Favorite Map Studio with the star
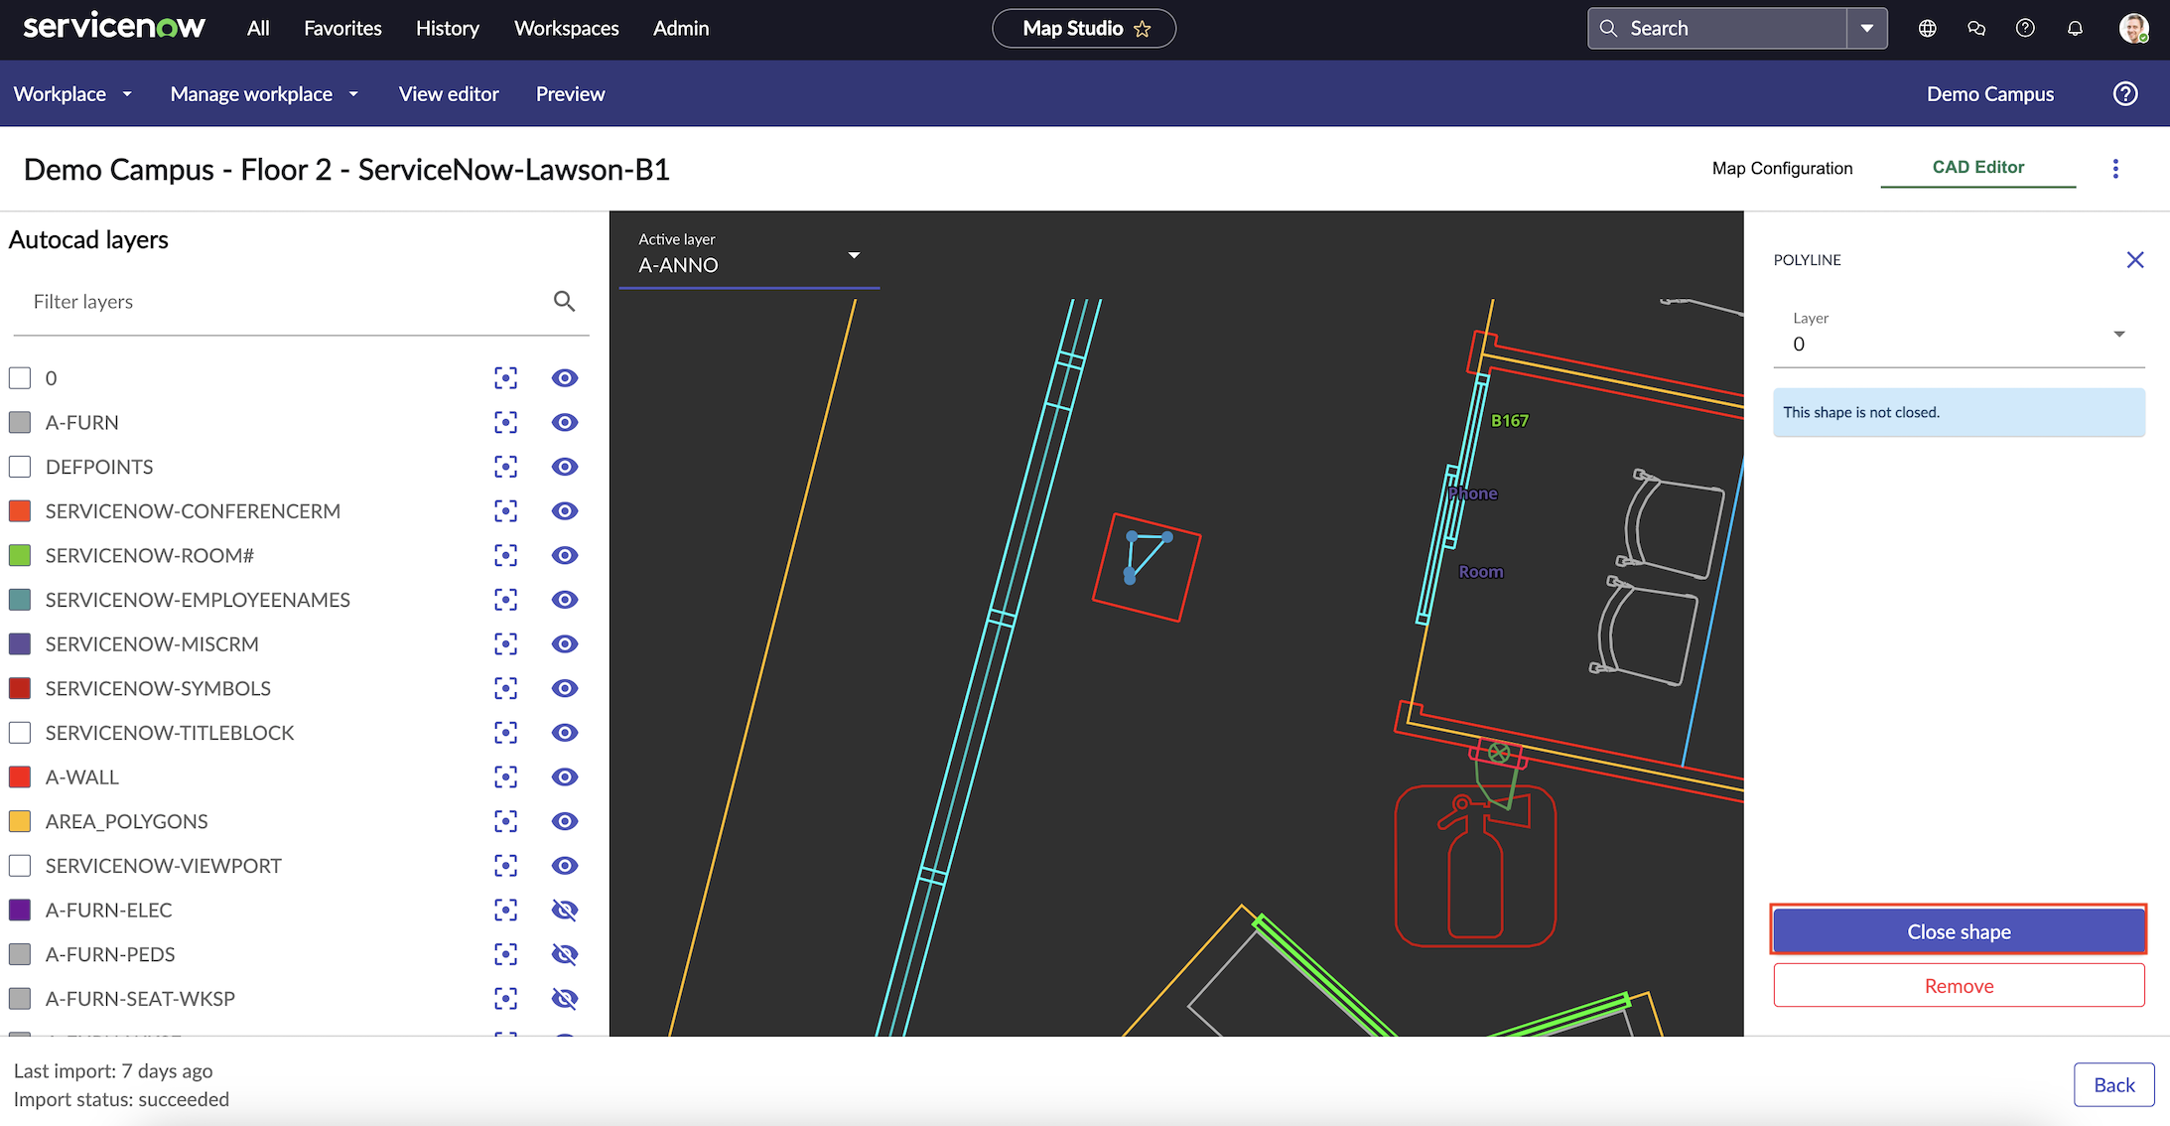 coord(1143,29)
